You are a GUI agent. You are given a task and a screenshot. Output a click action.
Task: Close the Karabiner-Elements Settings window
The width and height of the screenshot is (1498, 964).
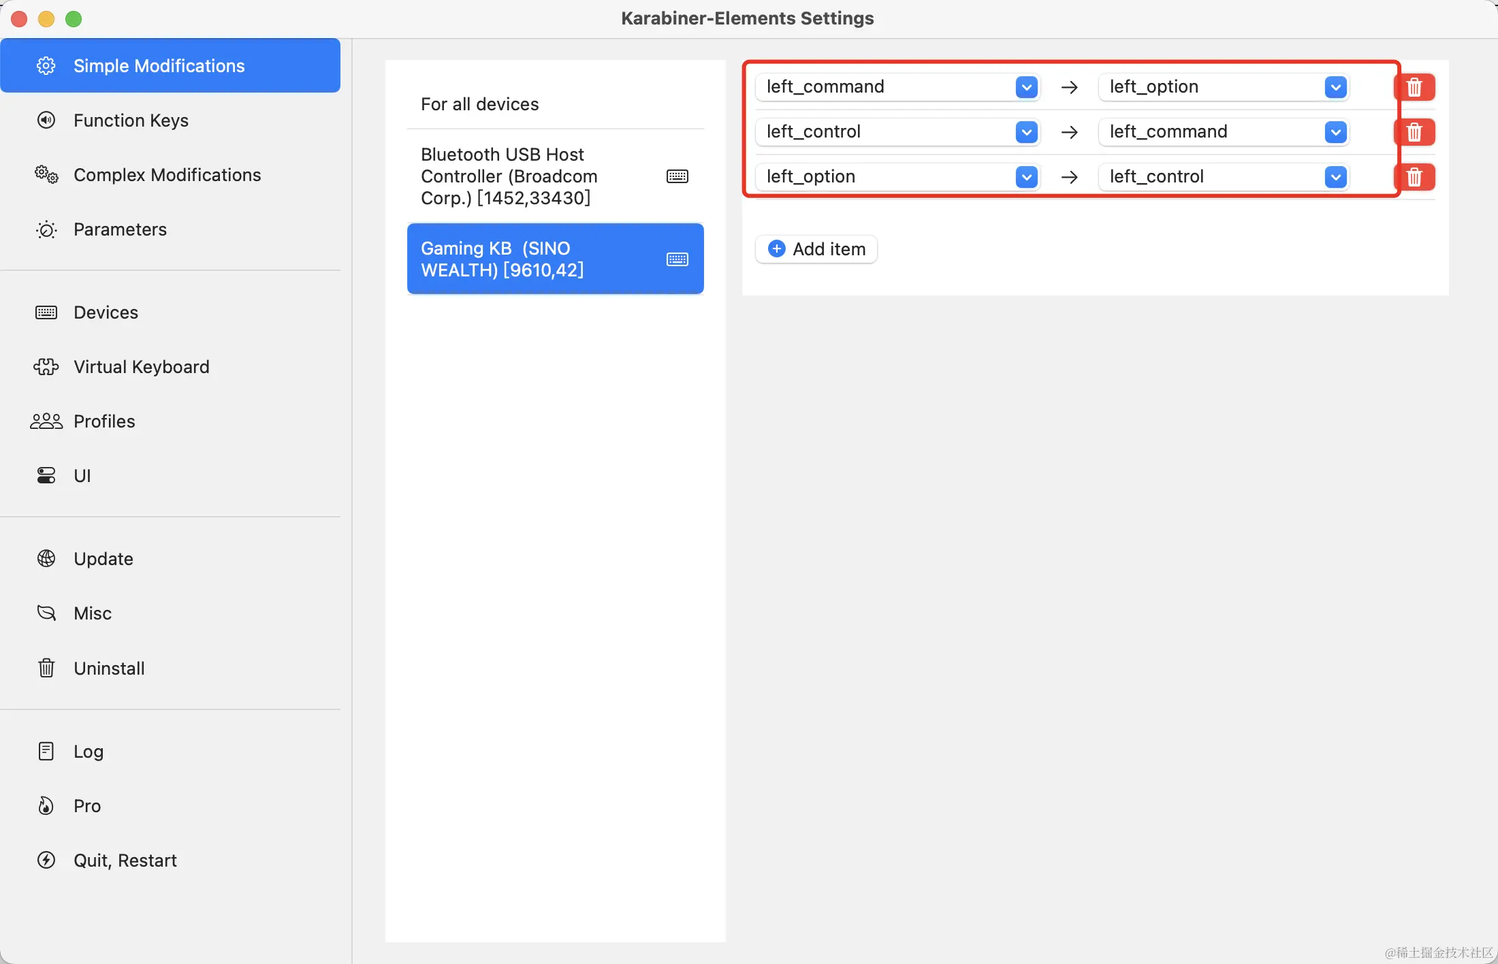(x=19, y=19)
